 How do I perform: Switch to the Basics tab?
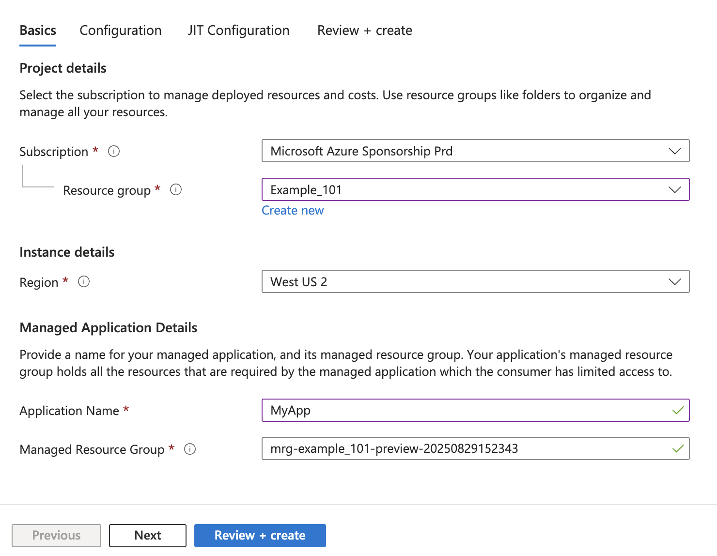click(38, 30)
